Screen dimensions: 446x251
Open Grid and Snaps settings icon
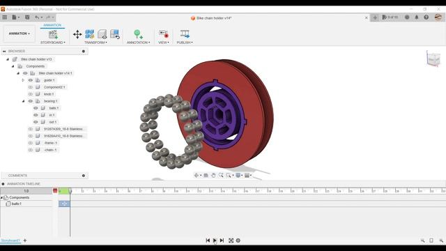point(247,175)
